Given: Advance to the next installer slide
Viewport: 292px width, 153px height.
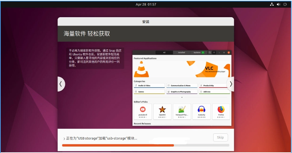Looking at the screenshot, I should 230,84.
